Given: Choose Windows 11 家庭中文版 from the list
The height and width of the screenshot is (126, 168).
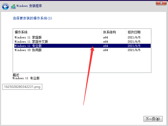Looking at the screenshot, I should coord(31,42).
